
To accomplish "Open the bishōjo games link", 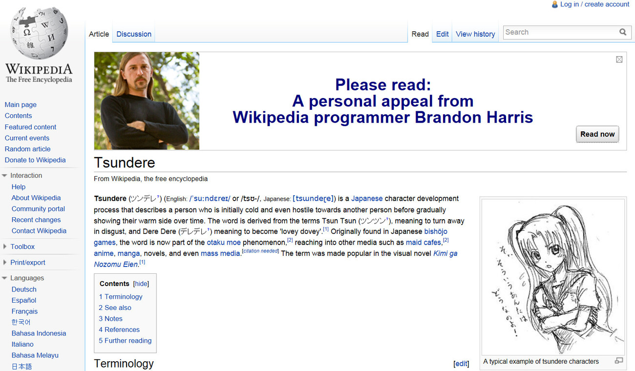I will coord(271,237).
